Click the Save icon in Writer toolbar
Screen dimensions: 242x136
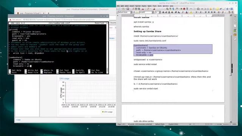click(128, 9)
